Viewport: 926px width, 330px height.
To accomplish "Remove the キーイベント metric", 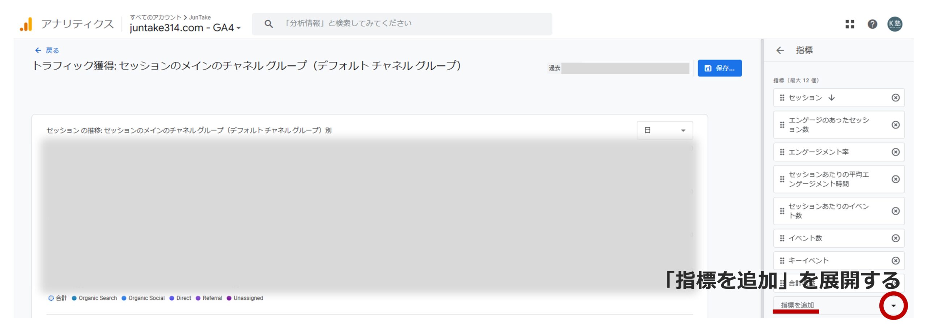I will tap(896, 260).
